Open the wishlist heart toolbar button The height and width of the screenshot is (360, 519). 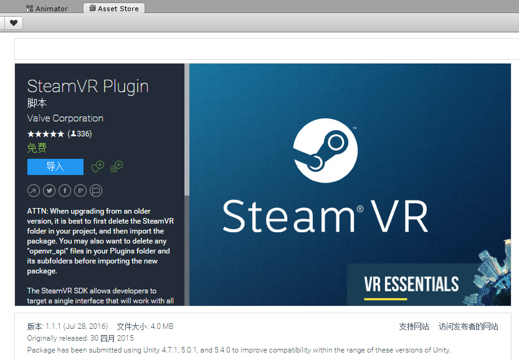pos(14,23)
